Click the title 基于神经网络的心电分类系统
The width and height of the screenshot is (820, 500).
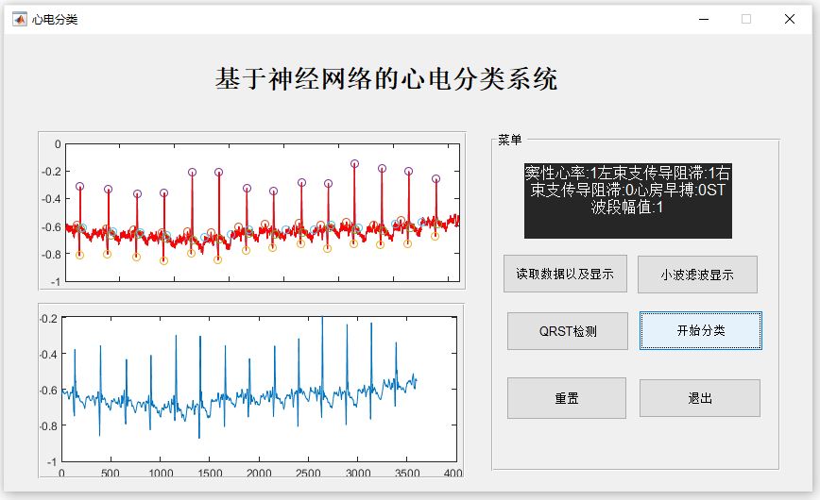pyautogui.click(x=386, y=79)
